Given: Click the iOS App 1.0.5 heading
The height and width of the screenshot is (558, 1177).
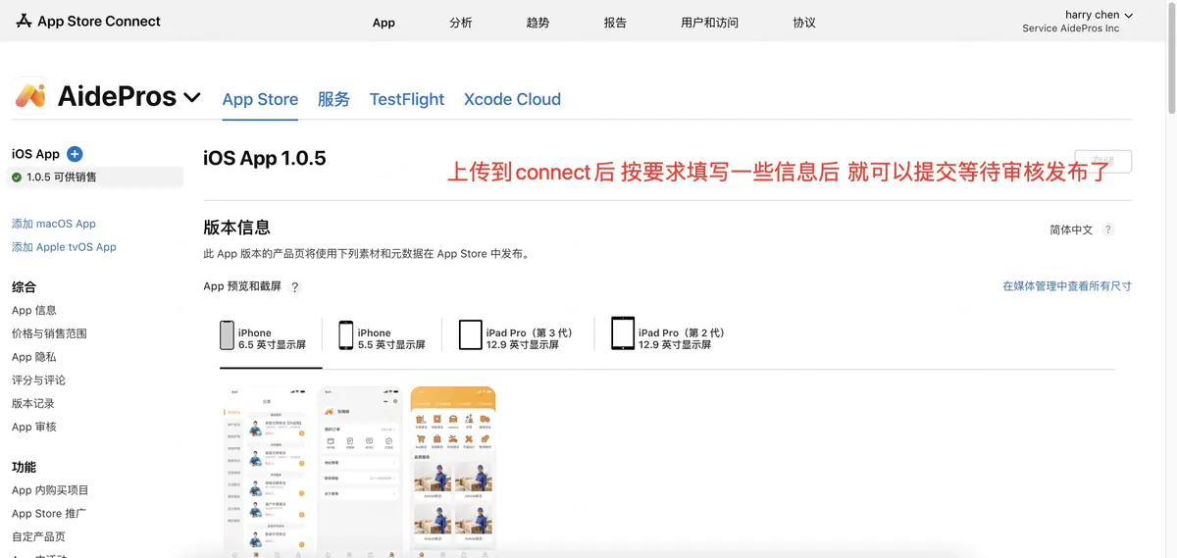Looking at the screenshot, I should [x=264, y=158].
